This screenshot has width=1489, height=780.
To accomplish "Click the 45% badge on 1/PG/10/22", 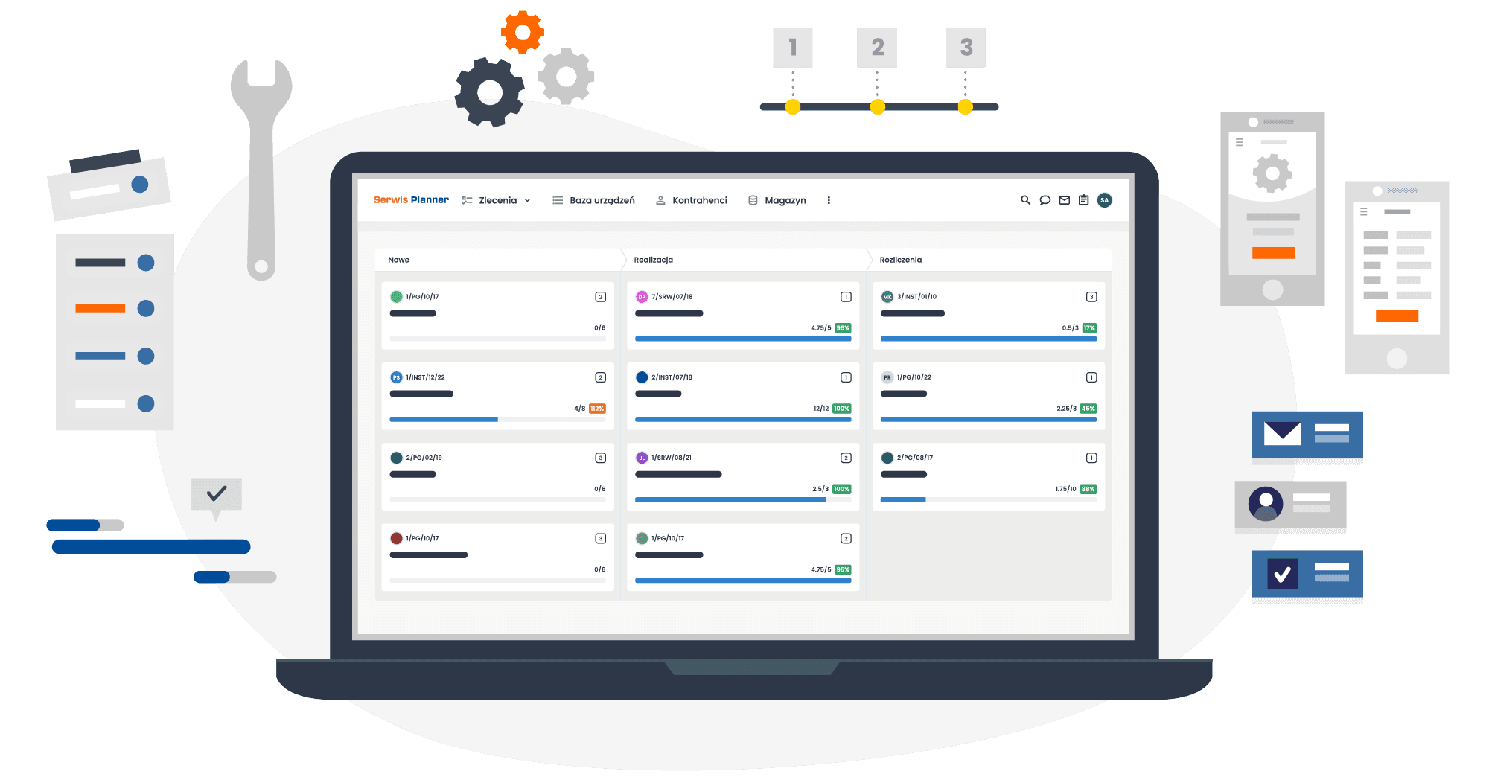I will pos(1088,409).
